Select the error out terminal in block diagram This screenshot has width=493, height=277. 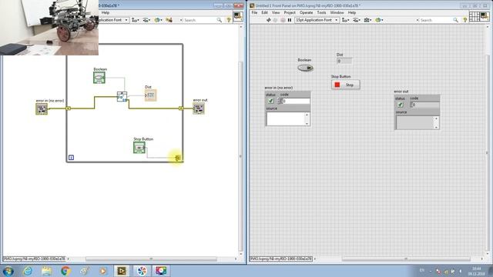pos(199,108)
